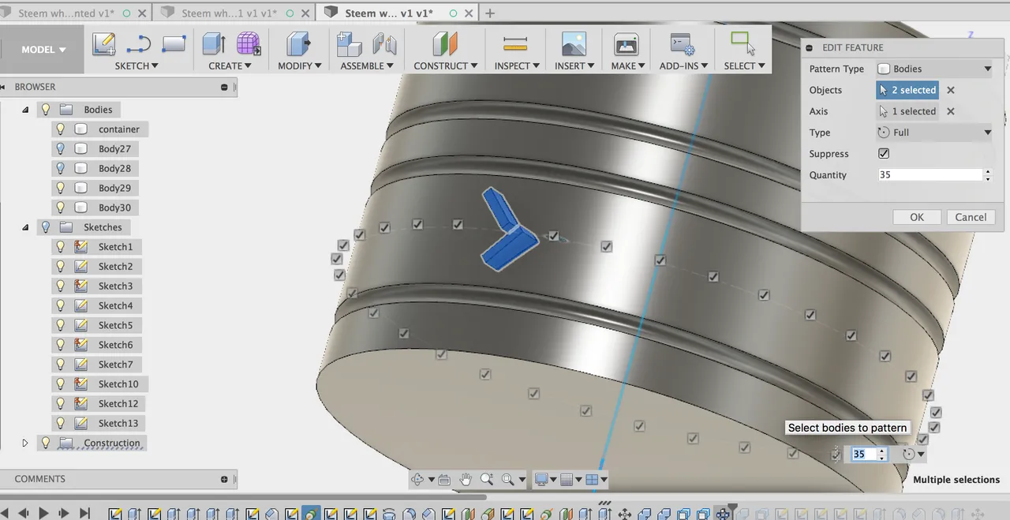1010x520 pixels.
Task: Switch to the 'Steem wh...nted v1*' tab
Action: point(66,13)
